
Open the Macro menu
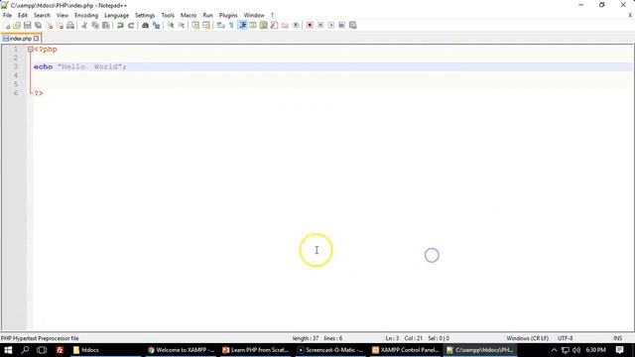tap(189, 15)
